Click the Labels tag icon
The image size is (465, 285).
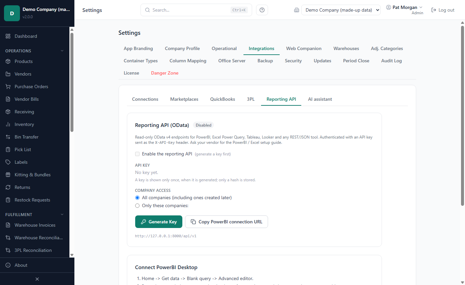[x=8, y=162]
